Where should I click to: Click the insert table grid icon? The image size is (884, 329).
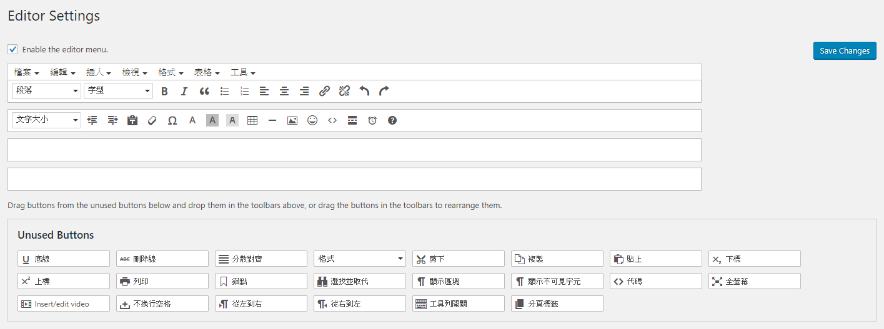pyautogui.click(x=252, y=120)
